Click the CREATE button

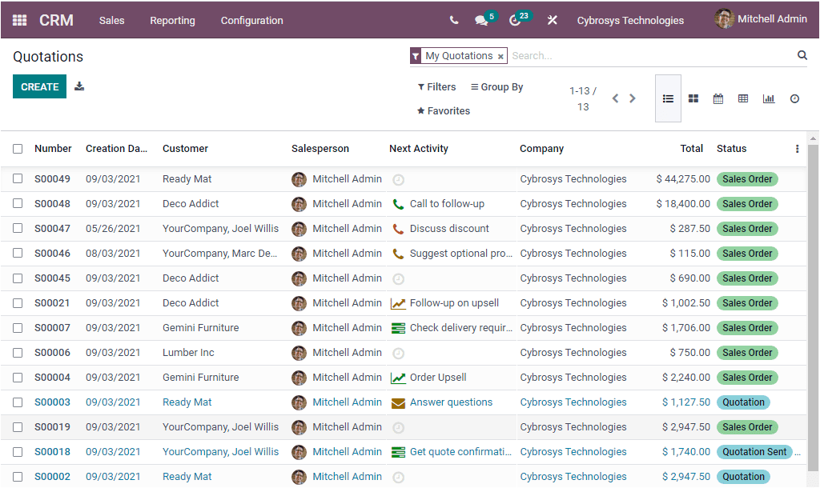point(39,86)
